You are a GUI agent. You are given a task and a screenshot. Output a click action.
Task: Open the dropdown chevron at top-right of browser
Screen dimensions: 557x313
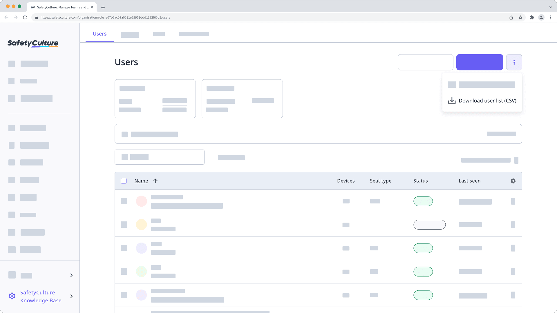pyautogui.click(x=550, y=7)
